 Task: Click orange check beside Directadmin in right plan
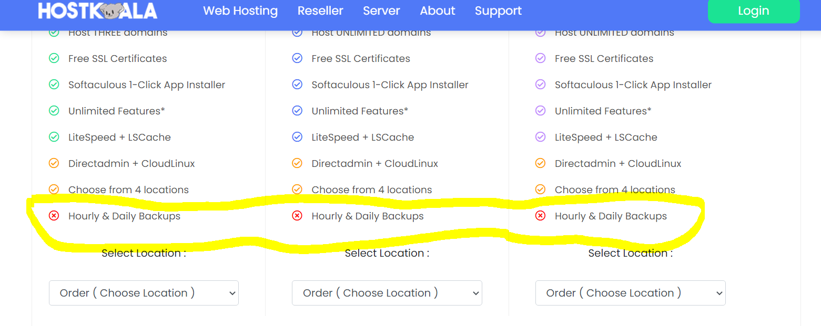540,163
